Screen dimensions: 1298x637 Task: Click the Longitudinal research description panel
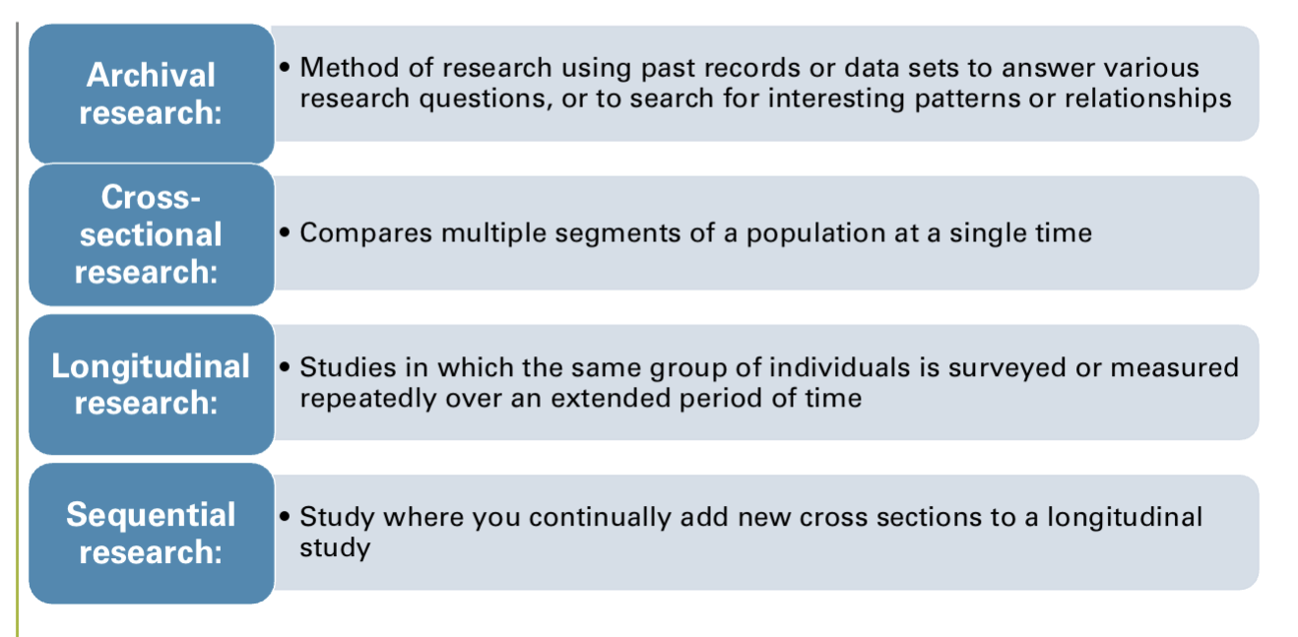coord(765,383)
